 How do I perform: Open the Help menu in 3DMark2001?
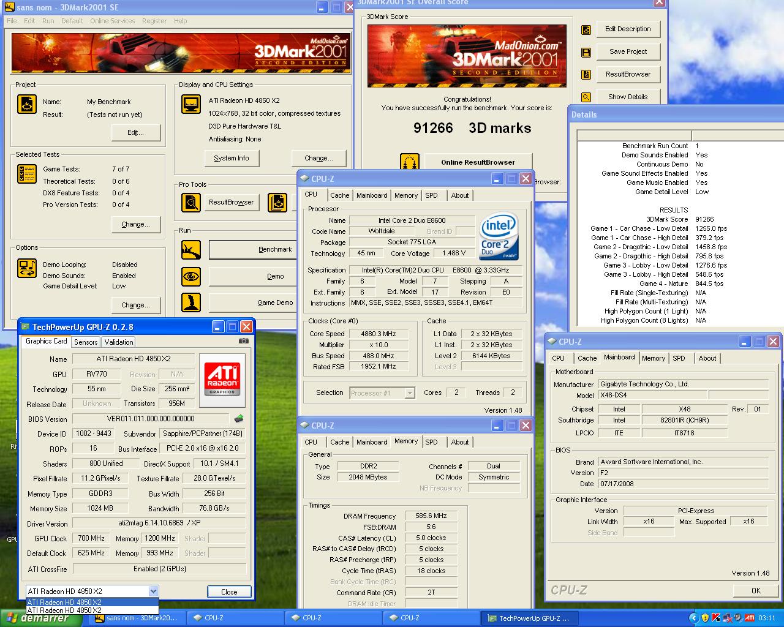(180, 21)
